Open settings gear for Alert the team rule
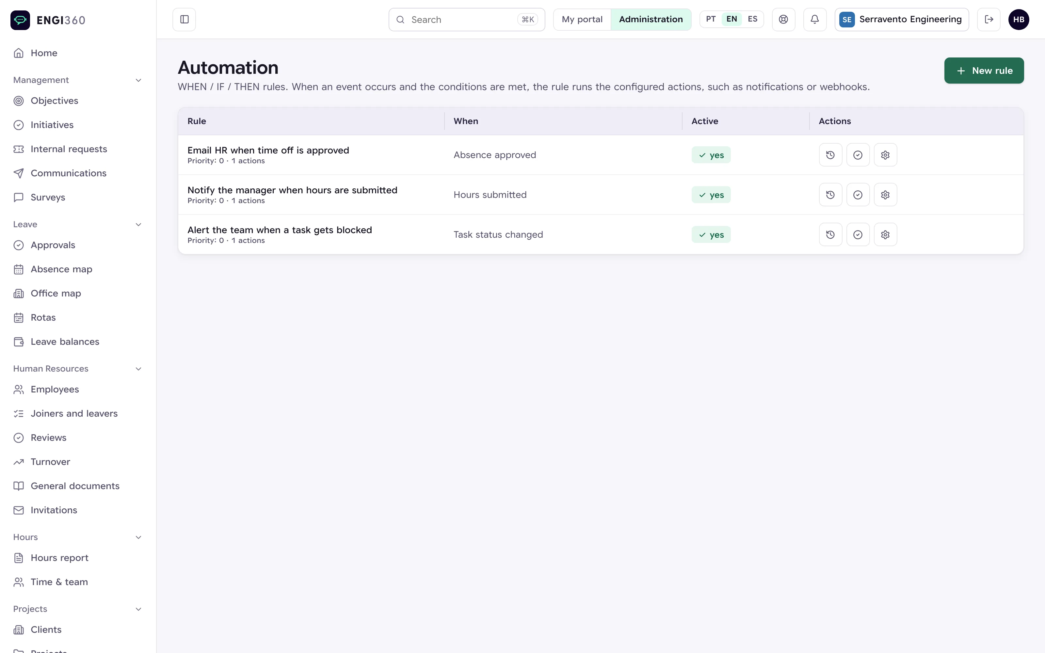 tap(885, 234)
